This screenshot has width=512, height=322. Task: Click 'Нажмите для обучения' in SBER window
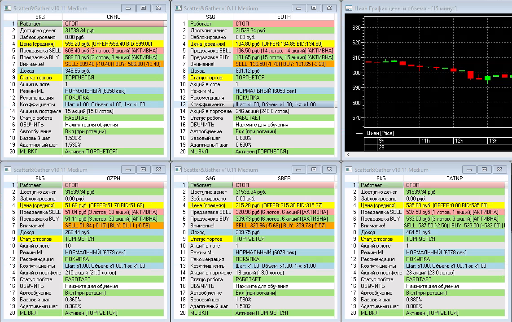pyautogui.click(x=284, y=286)
